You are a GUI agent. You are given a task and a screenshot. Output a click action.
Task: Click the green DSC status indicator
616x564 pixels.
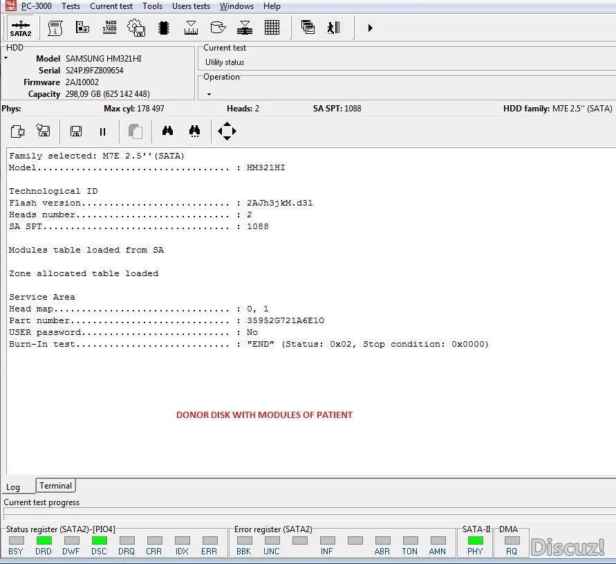pyautogui.click(x=99, y=540)
